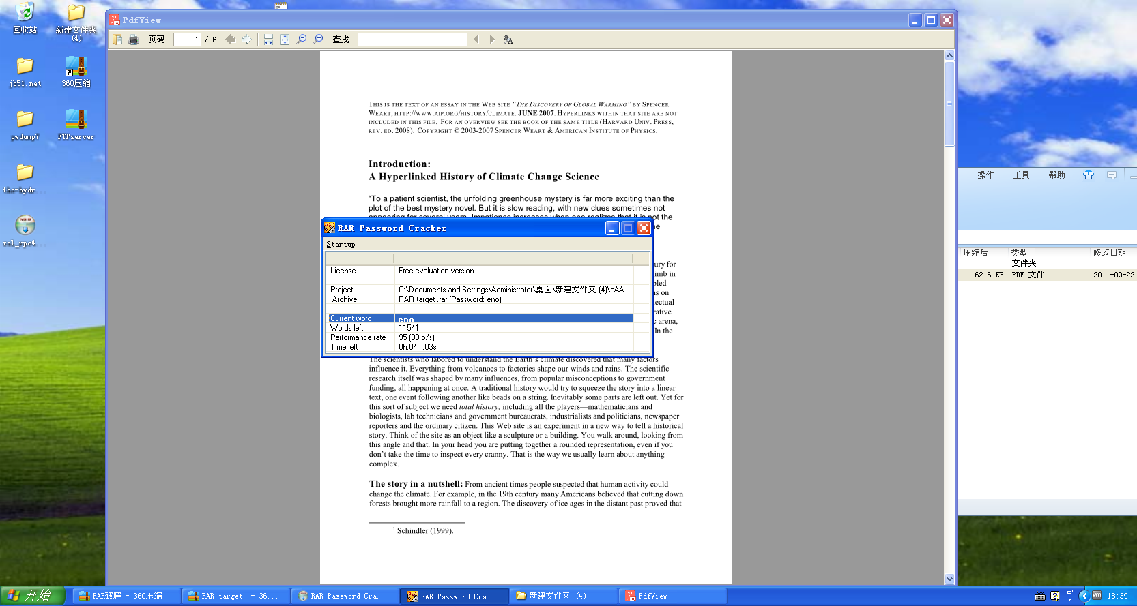
Task: Click the Performance rate row
Action: (480, 337)
